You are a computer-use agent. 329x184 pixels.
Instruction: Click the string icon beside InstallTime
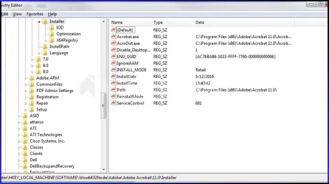click(x=113, y=83)
